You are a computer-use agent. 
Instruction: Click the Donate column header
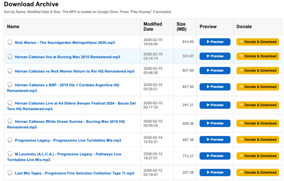244,27
